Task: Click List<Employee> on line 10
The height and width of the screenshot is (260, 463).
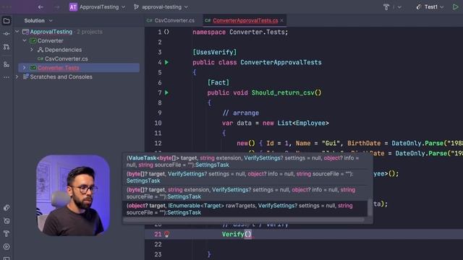Action: tap(303, 123)
